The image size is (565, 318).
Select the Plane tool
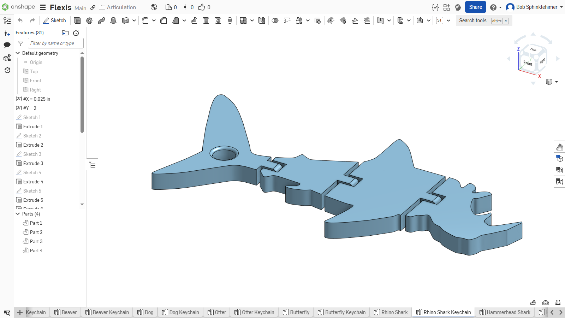[x=380, y=20]
